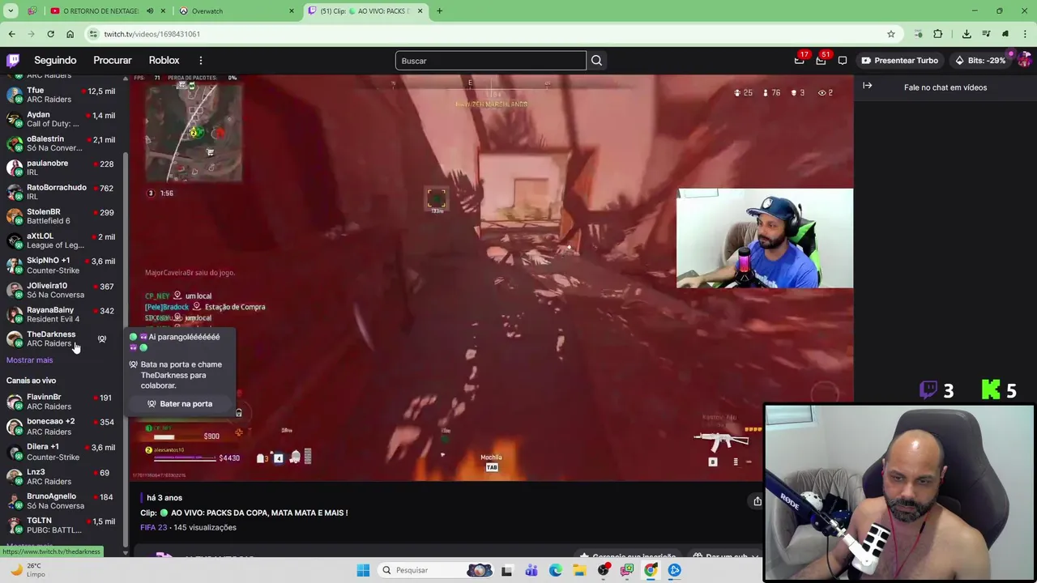Screen dimensions: 1037x583
Task: Open SkipNhO channel in sidebar
Action: pyautogui.click(x=62, y=266)
